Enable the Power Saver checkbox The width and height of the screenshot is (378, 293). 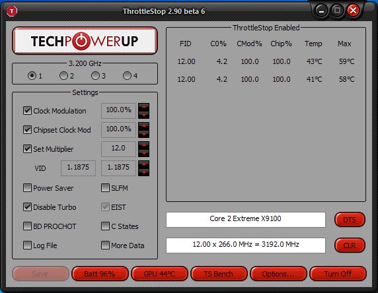(27, 188)
